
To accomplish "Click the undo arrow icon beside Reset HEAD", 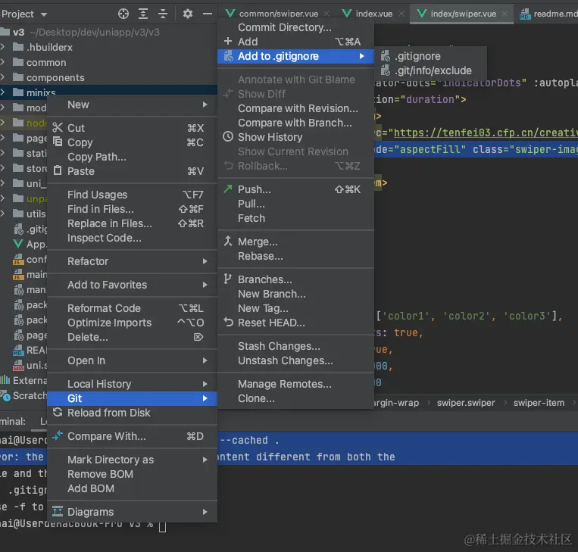I will [x=228, y=323].
